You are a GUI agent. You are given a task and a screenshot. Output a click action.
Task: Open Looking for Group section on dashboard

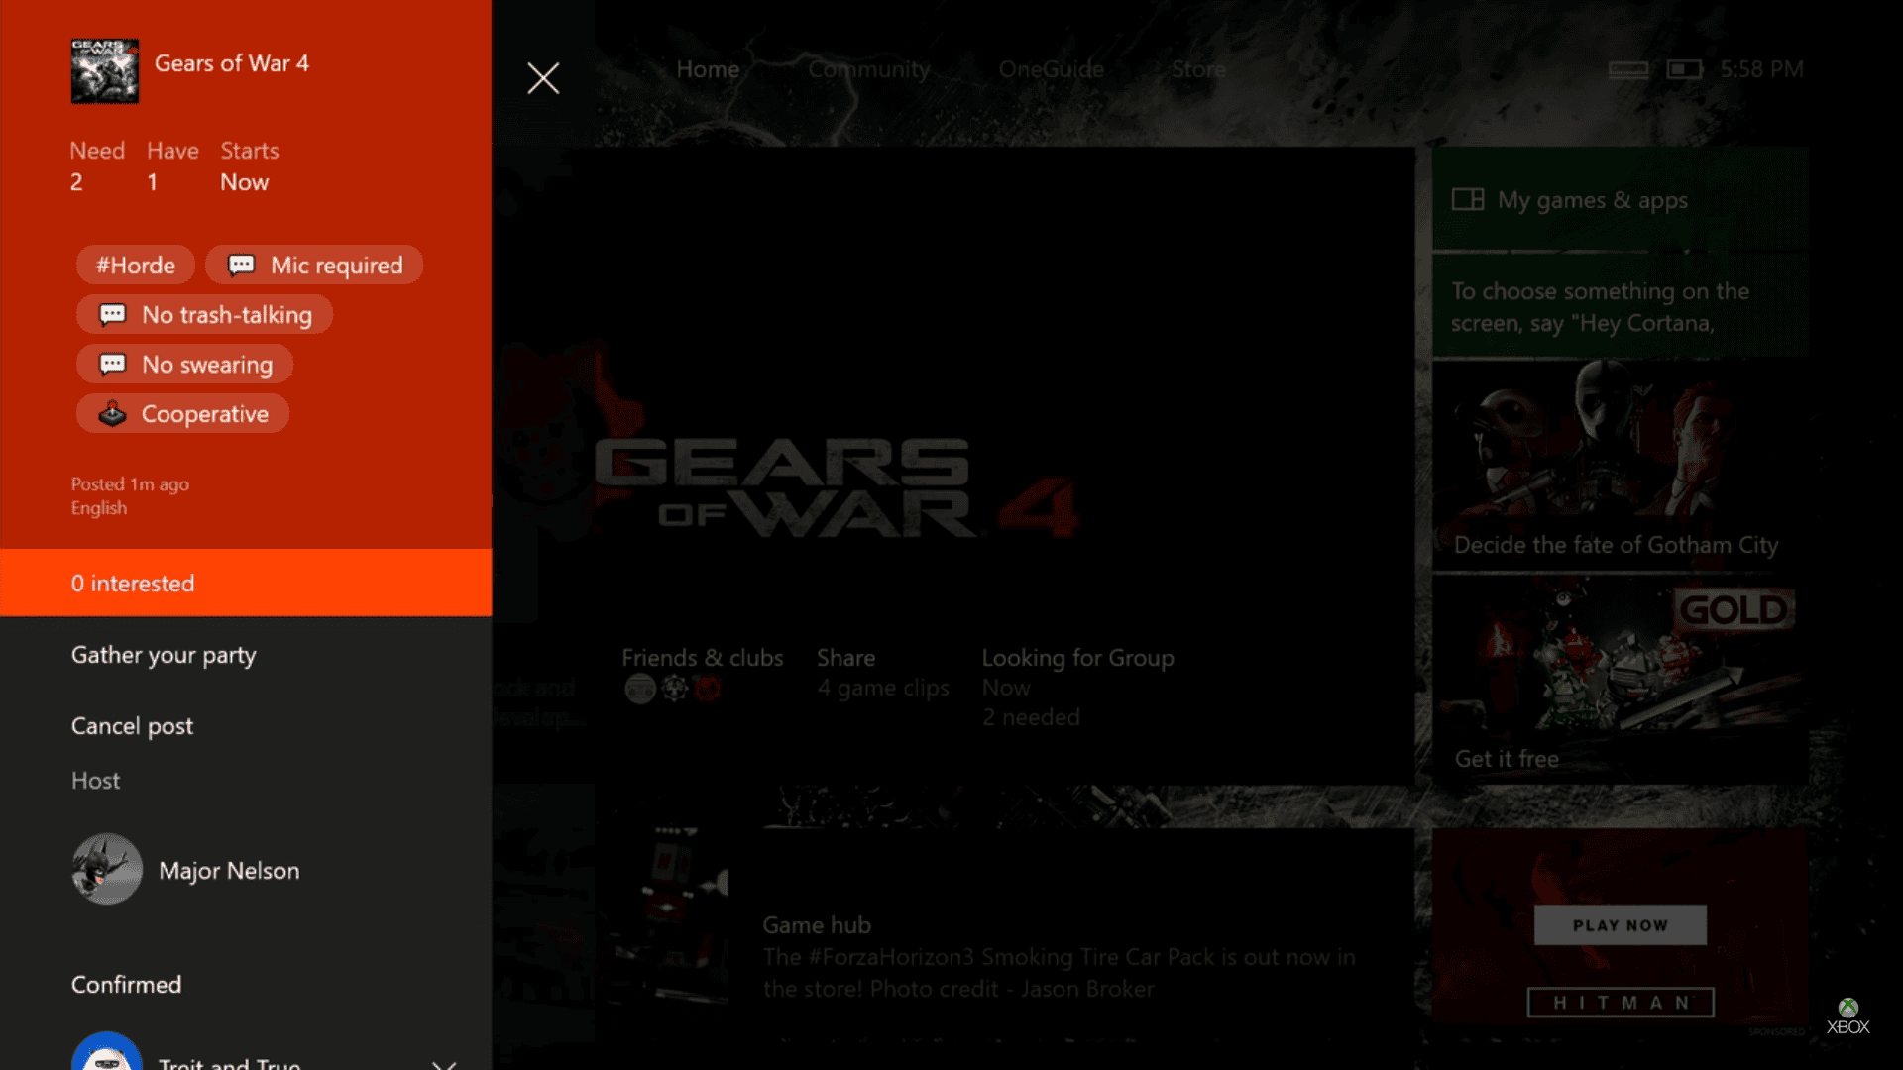pos(1077,688)
